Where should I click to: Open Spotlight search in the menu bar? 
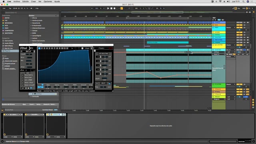[243, 2]
